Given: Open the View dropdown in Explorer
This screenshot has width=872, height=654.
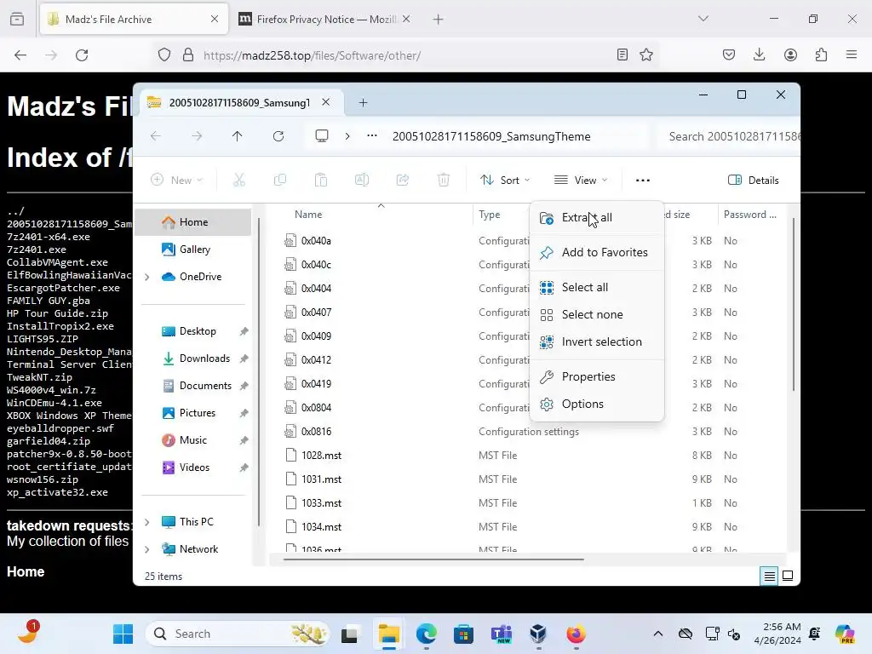Looking at the screenshot, I should pyautogui.click(x=581, y=181).
